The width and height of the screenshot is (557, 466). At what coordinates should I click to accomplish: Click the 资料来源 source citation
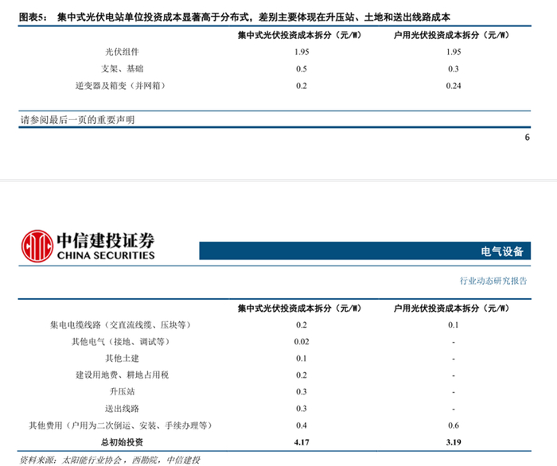(110, 460)
